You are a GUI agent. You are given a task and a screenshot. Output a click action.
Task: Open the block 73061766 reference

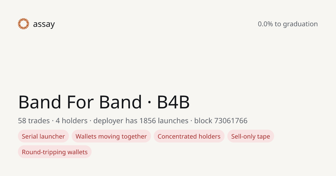point(221,121)
